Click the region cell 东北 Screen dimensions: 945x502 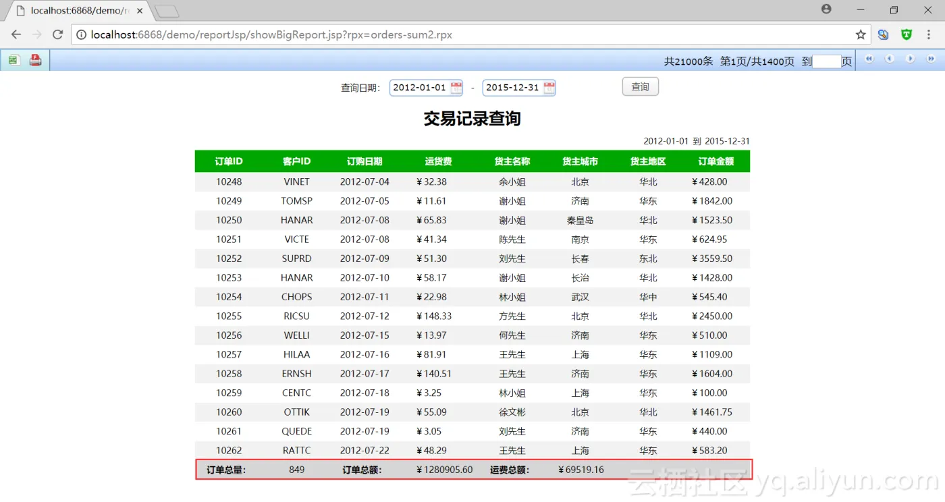pyautogui.click(x=648, y=258)
